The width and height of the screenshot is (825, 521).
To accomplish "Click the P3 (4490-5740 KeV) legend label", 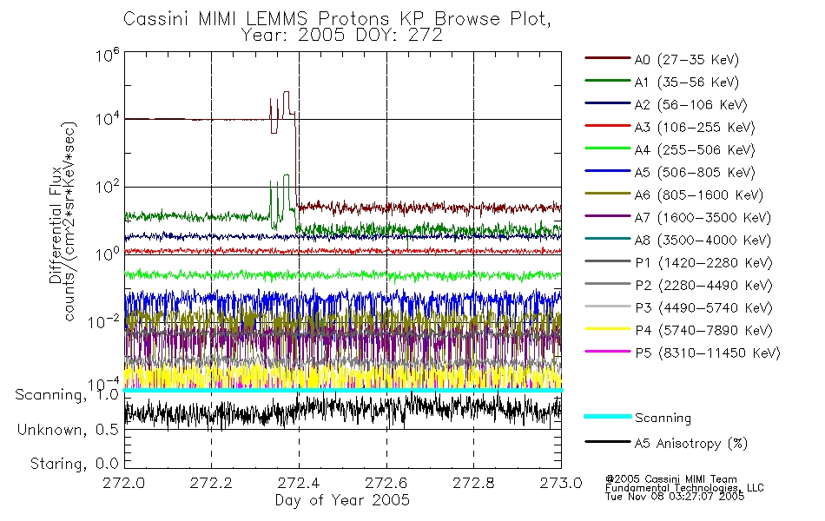I will pos(703,308).
